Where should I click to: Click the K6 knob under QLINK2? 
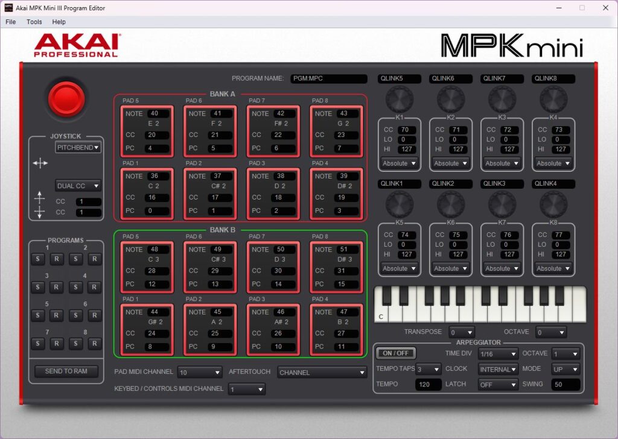(x=451, y=204)
